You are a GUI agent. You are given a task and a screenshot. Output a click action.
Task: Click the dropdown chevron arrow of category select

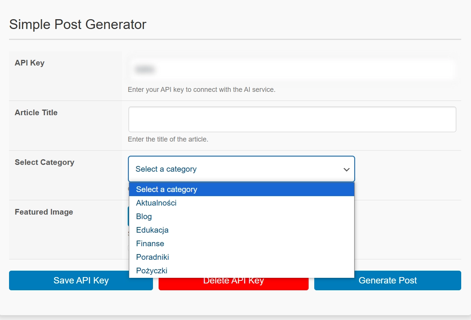point(346,169)
